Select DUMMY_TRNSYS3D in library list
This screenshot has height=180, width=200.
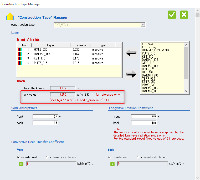coord(155,50)
